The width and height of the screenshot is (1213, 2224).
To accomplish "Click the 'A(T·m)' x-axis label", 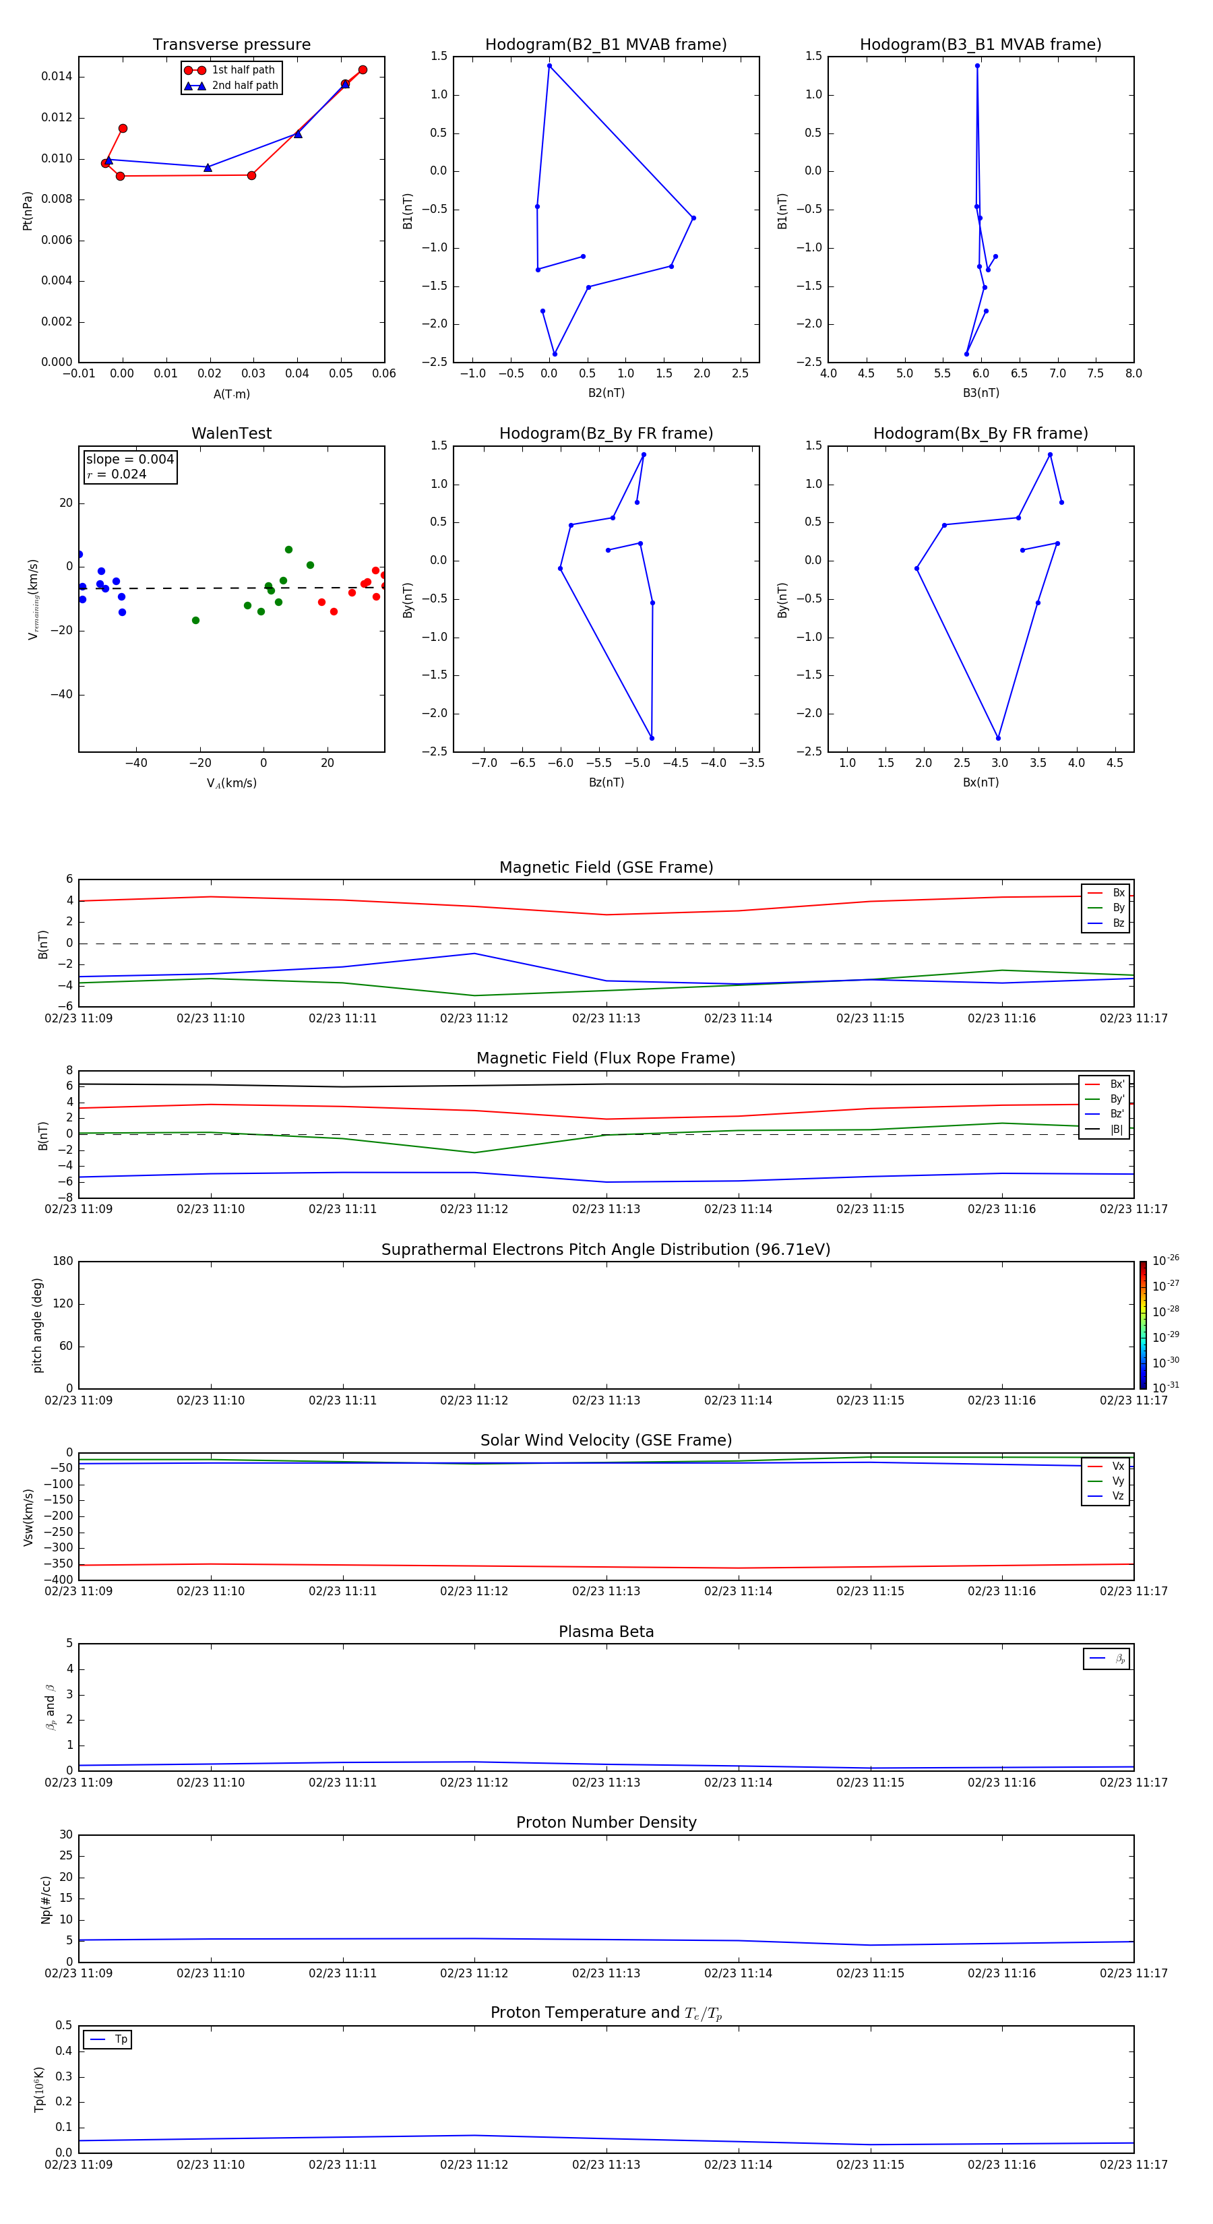I will point(231,394).
